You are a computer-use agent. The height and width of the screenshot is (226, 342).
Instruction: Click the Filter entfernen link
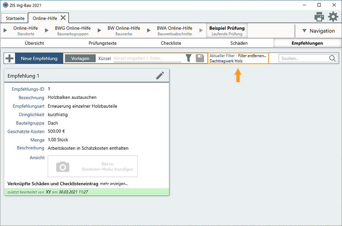252,55
